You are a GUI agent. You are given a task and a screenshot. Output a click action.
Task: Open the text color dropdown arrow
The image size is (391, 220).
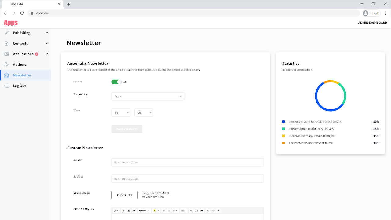coord(159,211)
